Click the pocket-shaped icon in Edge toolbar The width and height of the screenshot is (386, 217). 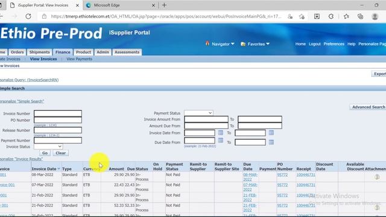tap(317, 16)
